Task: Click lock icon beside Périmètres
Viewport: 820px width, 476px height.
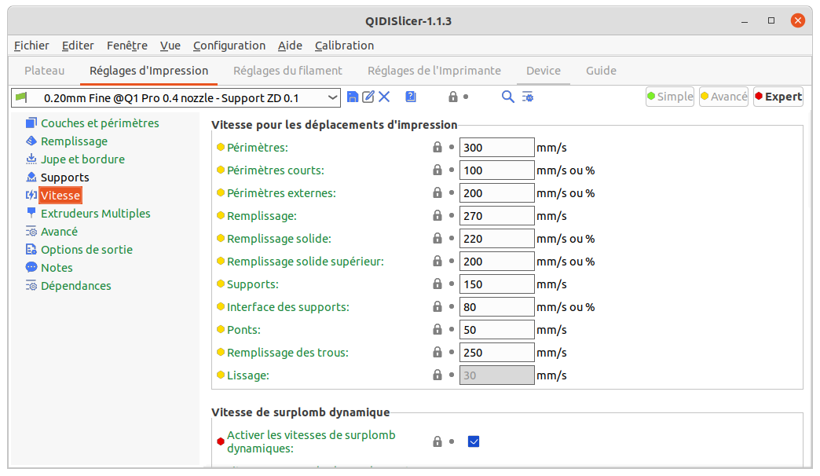Action: point(437,148)
